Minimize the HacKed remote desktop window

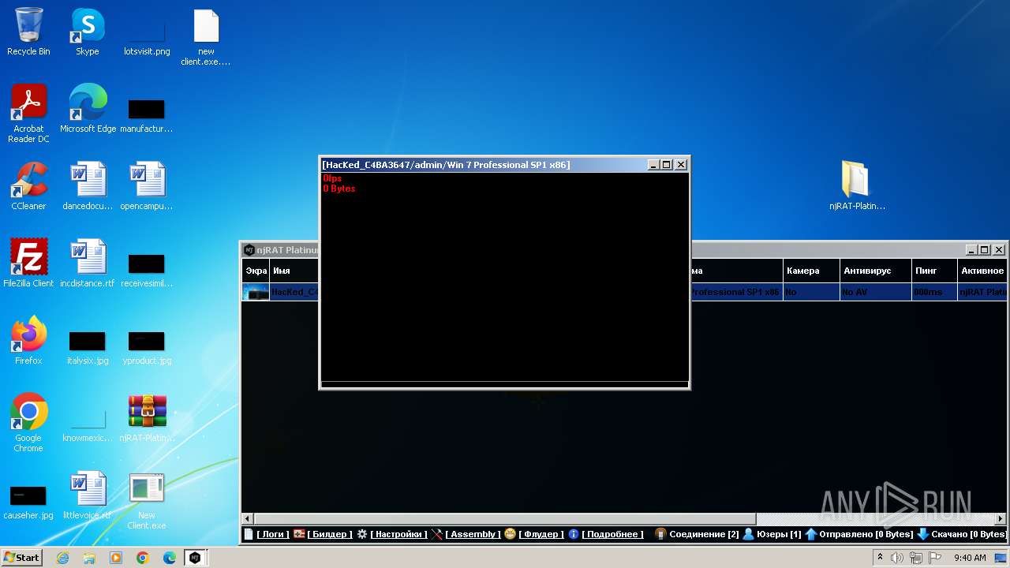(x=653, y=165)
